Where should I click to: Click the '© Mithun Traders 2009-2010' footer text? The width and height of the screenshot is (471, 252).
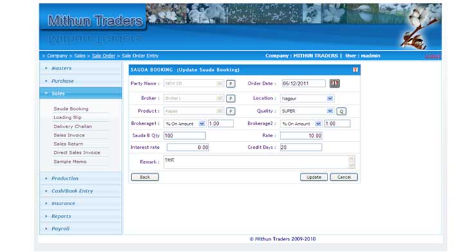pos(282,239)
